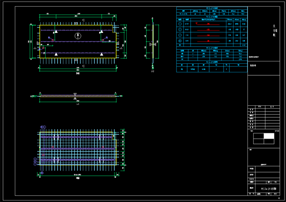The width and height of the screenshot is (286, 202).
Task: Click fourth circled item number in rebar table
Action: [180, 41]
